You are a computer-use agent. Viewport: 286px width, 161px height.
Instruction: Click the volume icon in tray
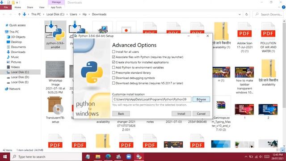tap(261, 157)
